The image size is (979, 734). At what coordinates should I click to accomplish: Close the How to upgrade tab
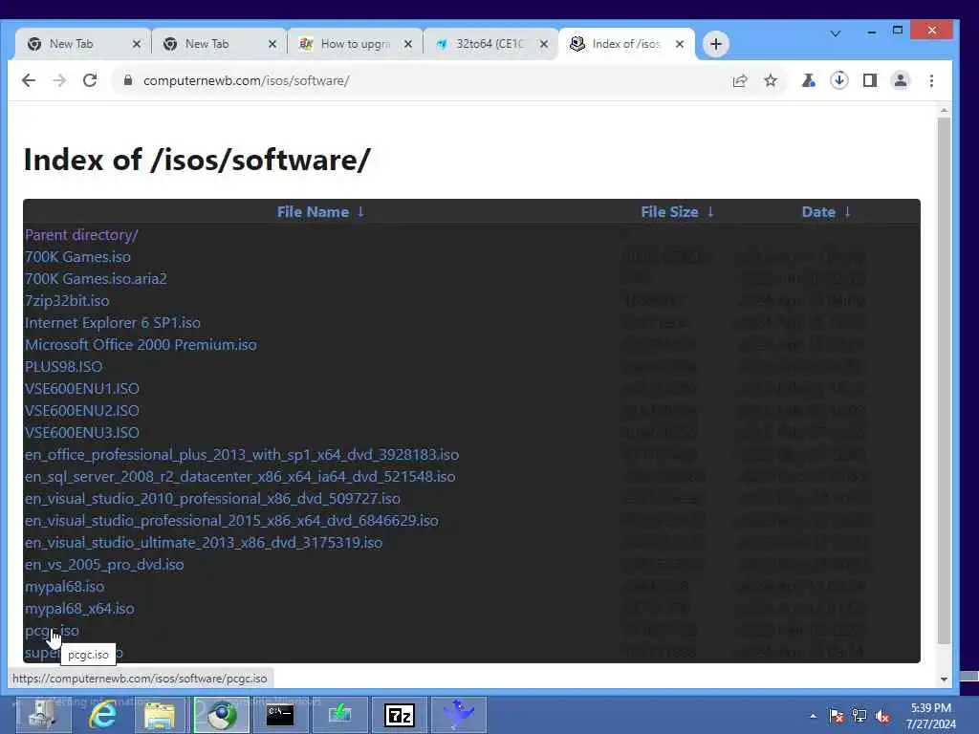[407, 44]
